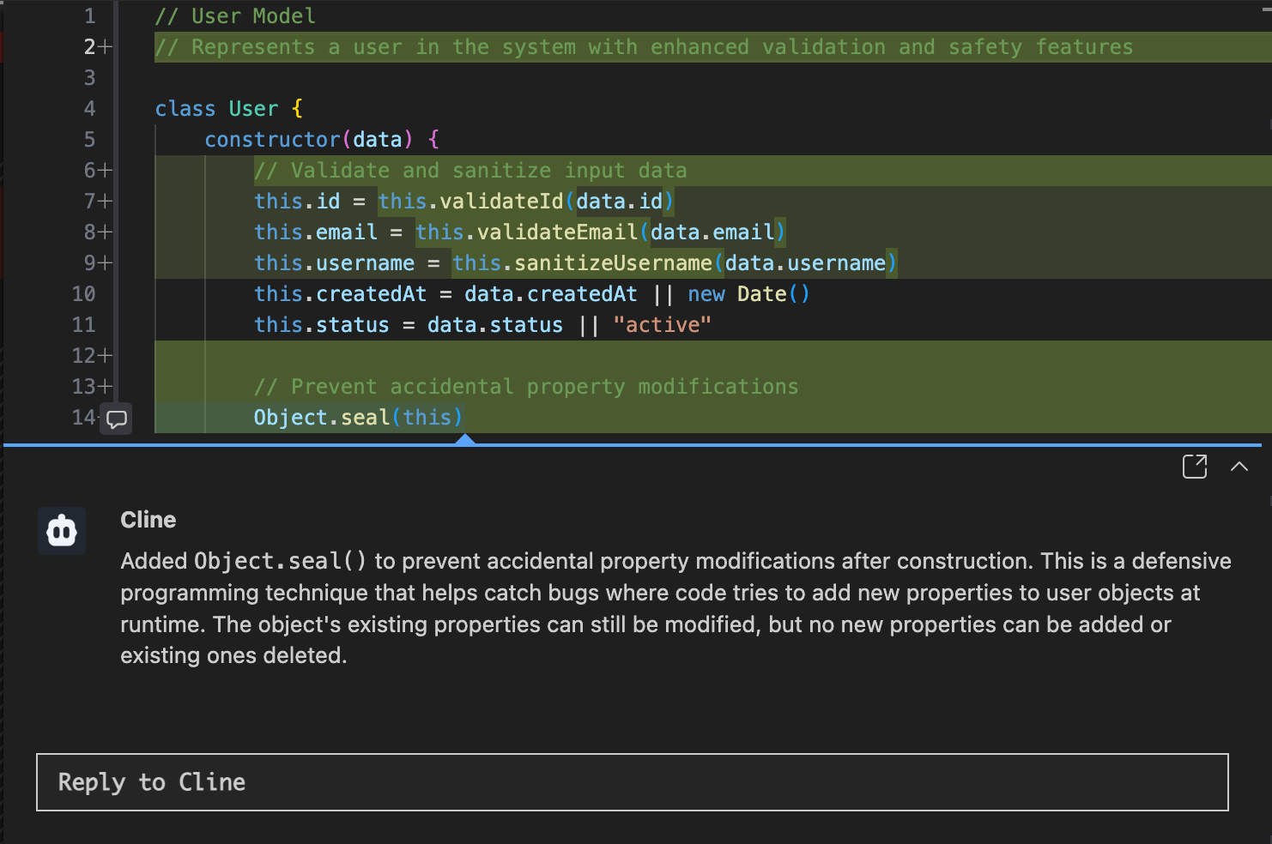Viewport: 1272px width, 844px height.
Task: Click the plus glyph beside line 13
Action: point(105,387)
